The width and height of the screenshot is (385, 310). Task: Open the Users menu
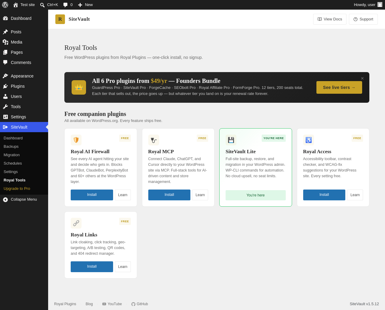click(x=24, y=96)
